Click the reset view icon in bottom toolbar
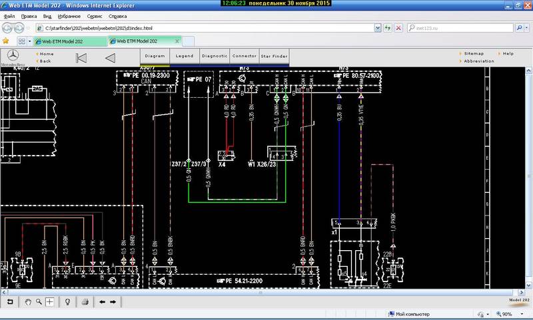This screenshot has width=533, height=320. point(10,301)
